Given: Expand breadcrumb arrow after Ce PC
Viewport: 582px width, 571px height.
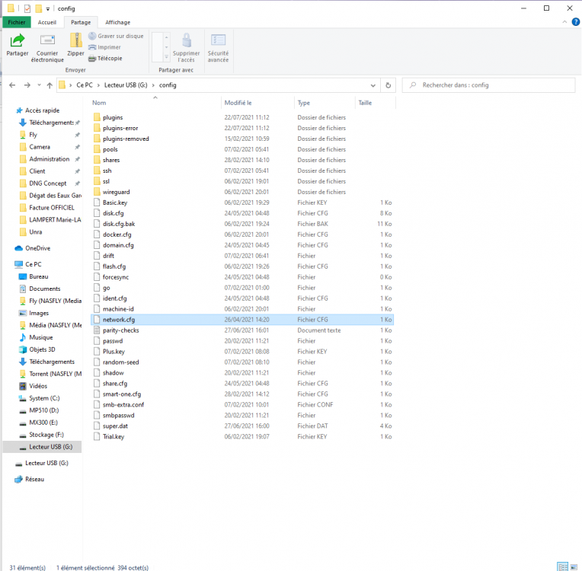Looking at the screenshot, I should click(98, 85).
